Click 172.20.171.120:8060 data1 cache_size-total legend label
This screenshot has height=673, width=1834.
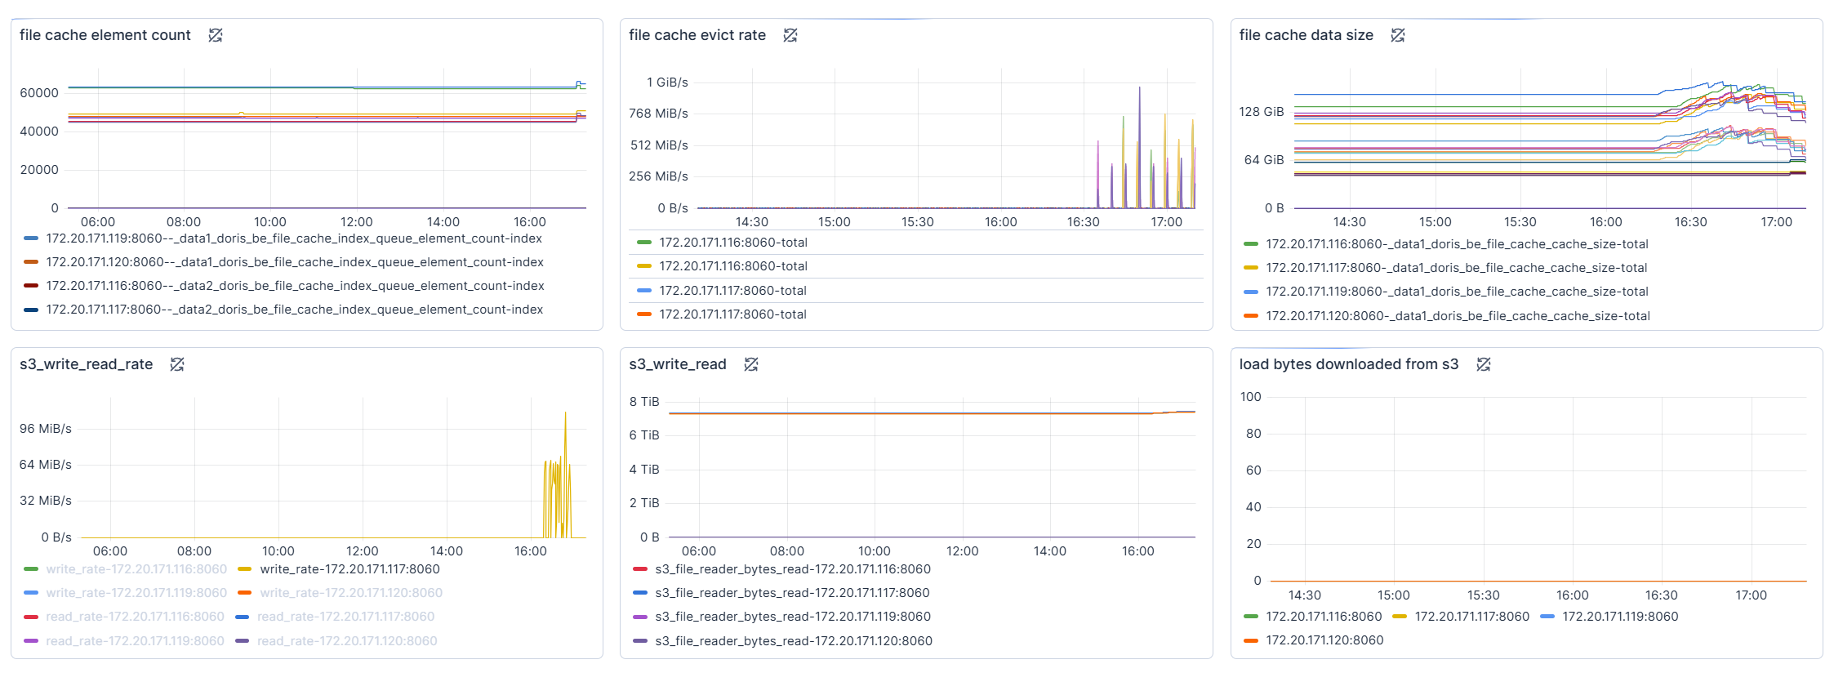point(1458,316)
